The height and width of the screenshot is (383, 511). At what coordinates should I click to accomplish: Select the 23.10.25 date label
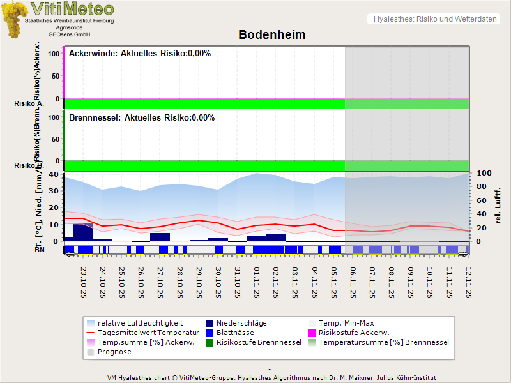[x=83, y=282]
